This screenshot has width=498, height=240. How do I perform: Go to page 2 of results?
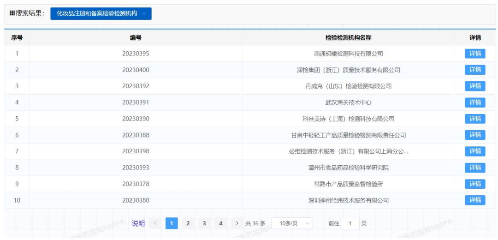point(188,223)
